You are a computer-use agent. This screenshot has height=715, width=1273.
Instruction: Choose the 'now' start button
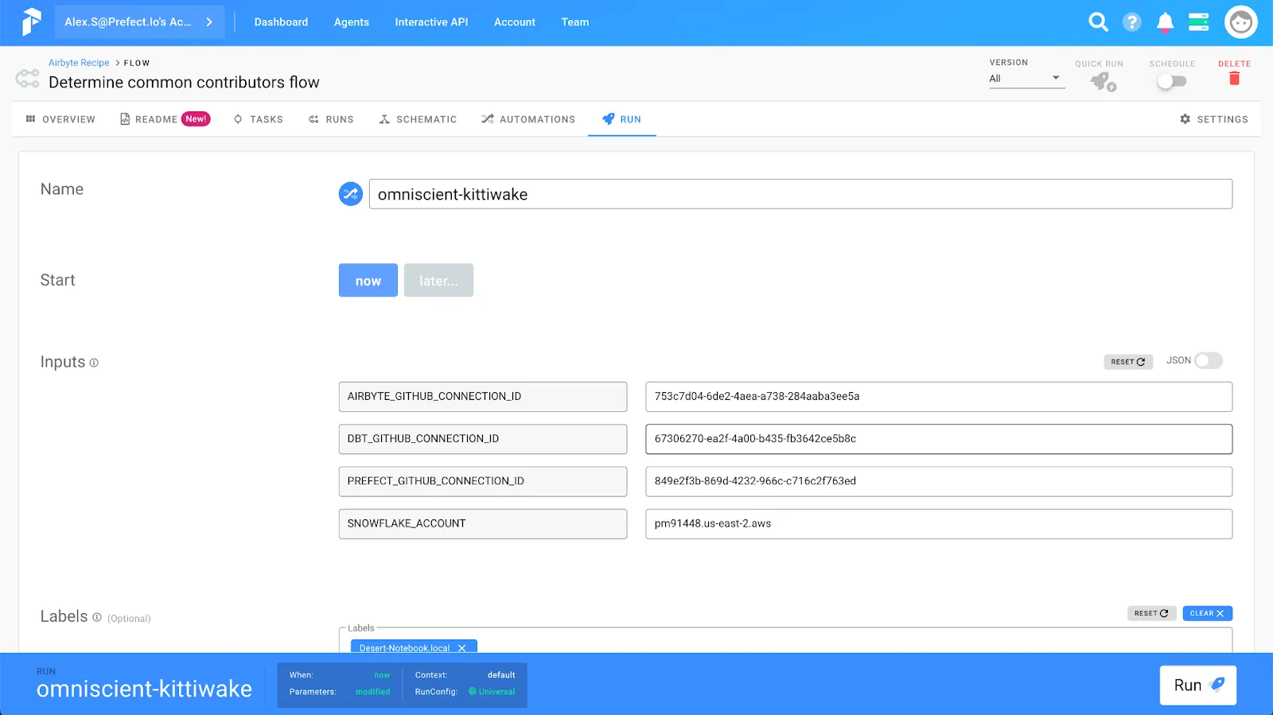(x=368, y=280)
